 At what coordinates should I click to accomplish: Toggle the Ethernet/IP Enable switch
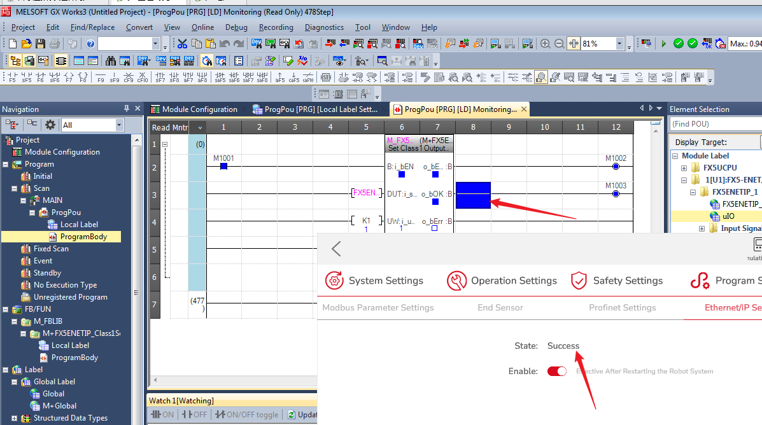coord(556,372)
